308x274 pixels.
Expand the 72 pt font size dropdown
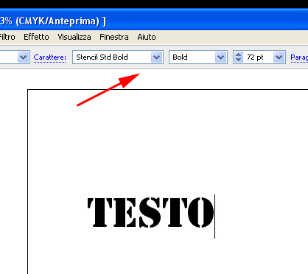[279, 57]
